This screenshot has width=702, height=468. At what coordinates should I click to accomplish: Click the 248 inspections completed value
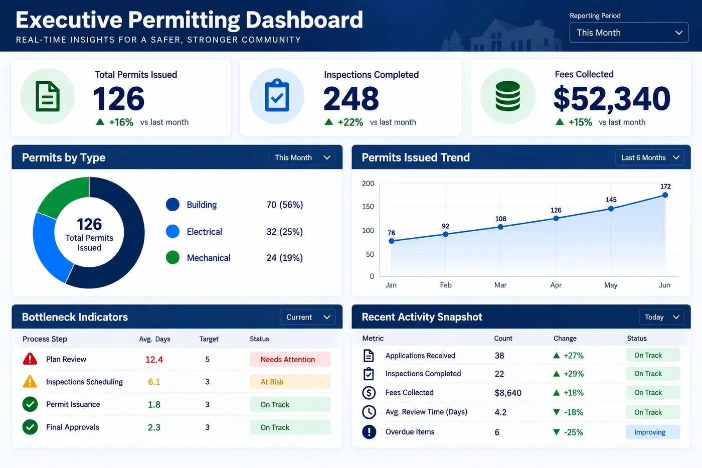351,98
